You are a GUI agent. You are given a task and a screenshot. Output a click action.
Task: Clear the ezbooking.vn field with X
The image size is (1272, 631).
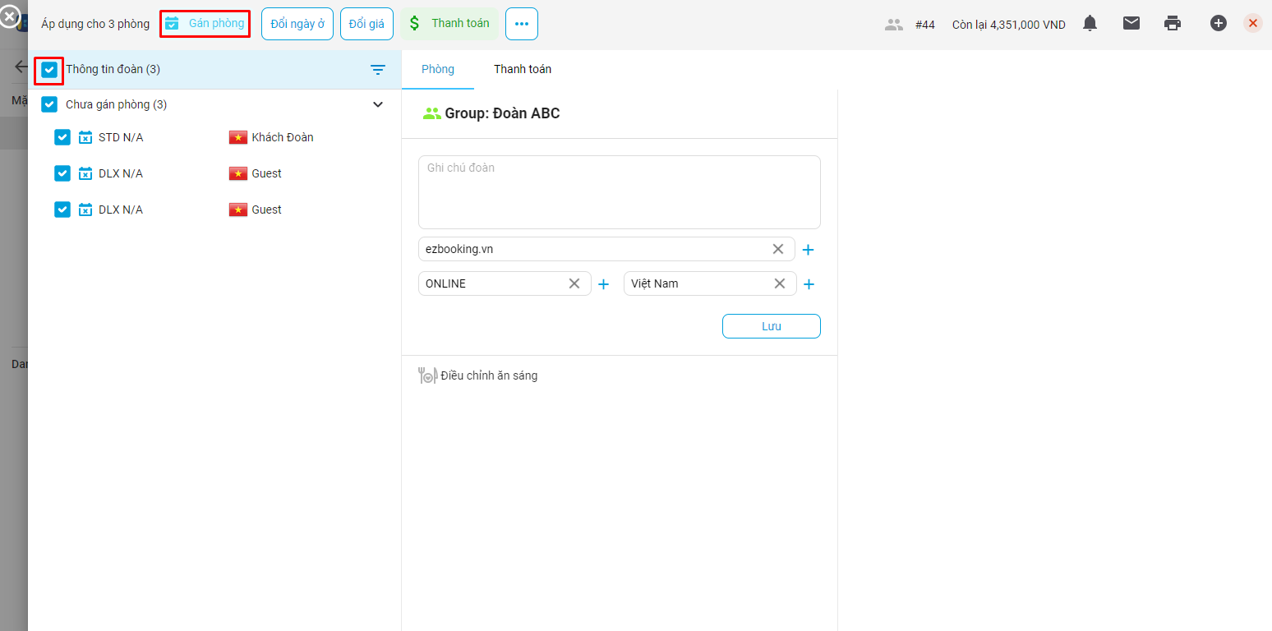point(777,249)
